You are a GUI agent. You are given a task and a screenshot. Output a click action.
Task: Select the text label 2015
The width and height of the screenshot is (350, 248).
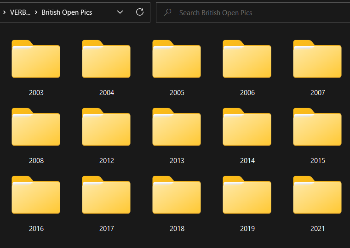pos(318,160)
